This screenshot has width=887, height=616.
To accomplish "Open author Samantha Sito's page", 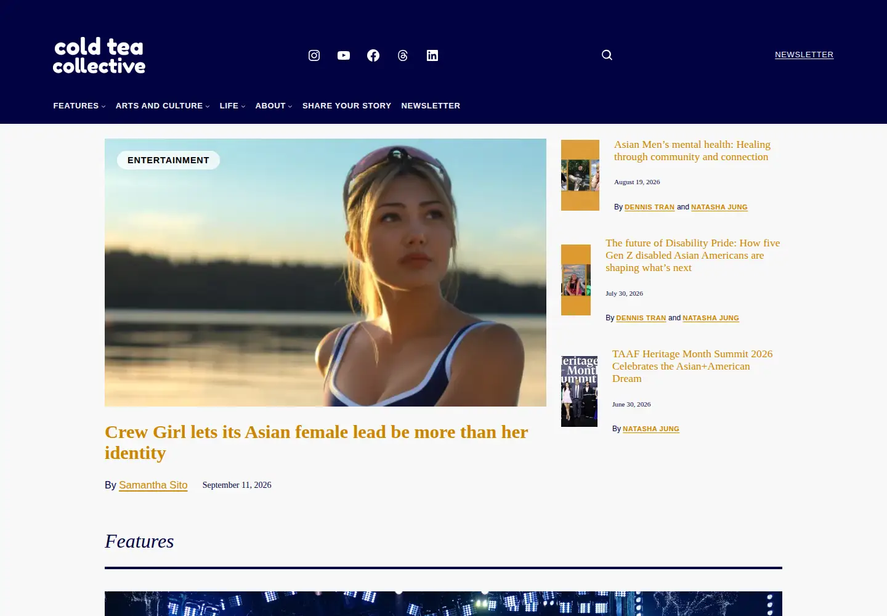I will point(153,485).
